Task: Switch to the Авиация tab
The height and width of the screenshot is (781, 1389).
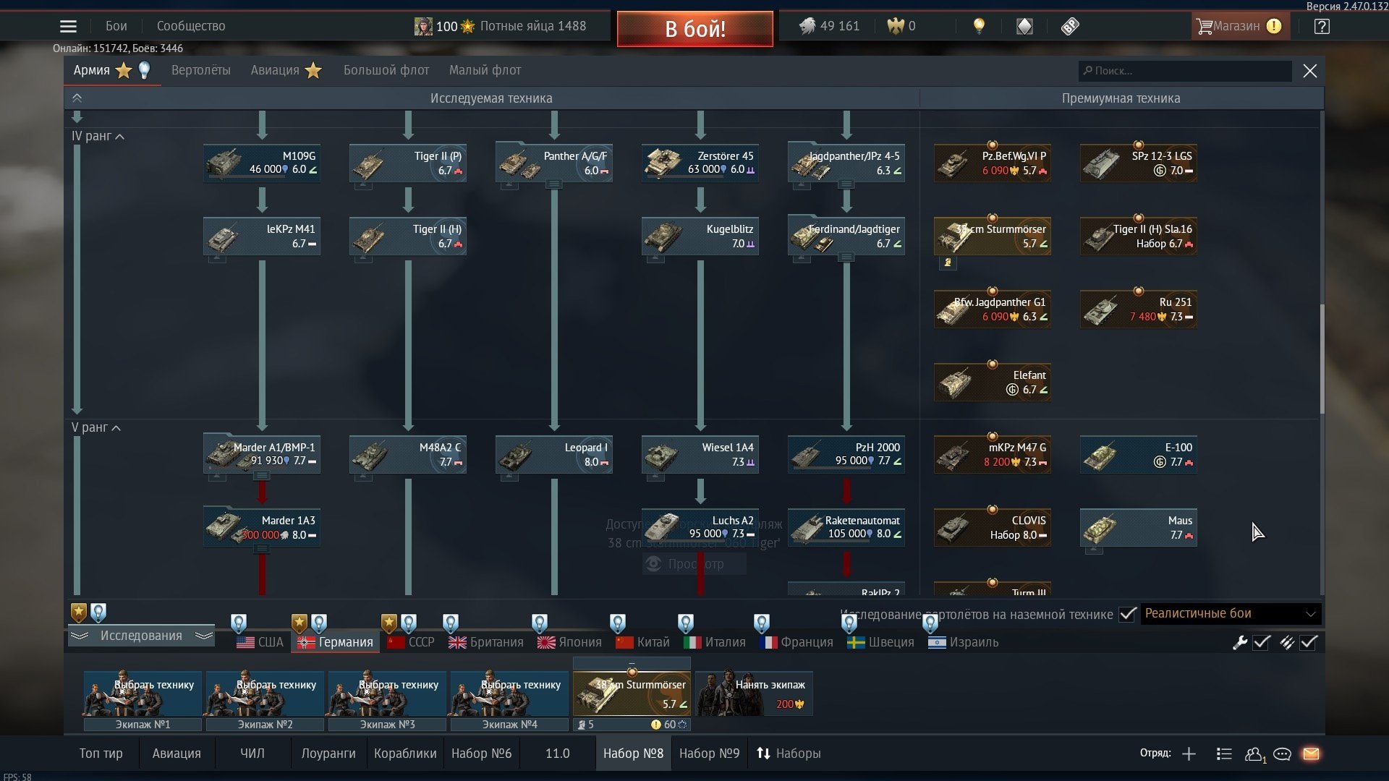Action: [x=275, y=71]
